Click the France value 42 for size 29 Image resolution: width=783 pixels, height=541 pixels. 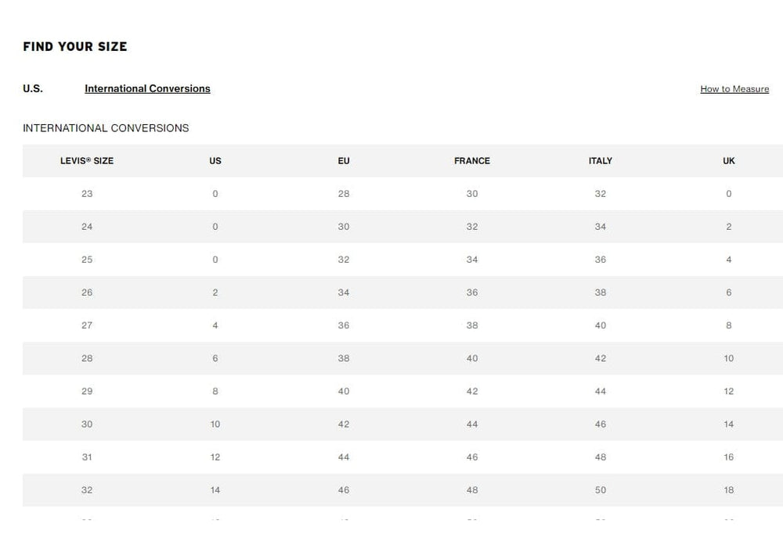[x=471, y=391]
